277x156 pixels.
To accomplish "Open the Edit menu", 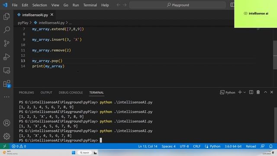I will tap(25, 5).
